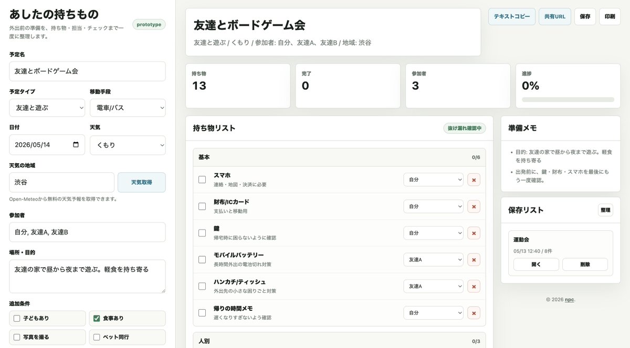Click the red x beside 鍵
630x348 pixels.
point(474,233)
